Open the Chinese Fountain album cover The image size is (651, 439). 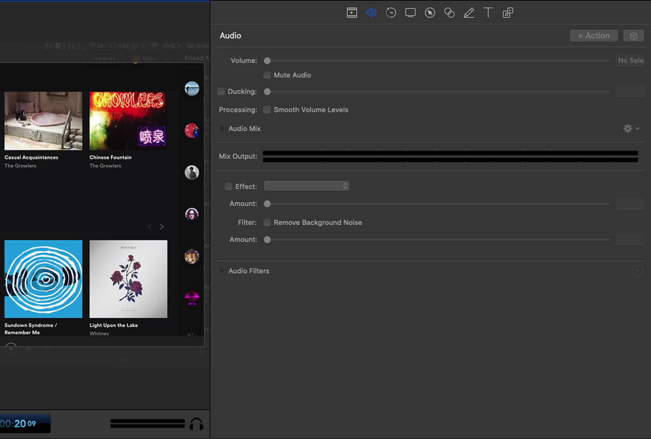[x=128, y=121]
